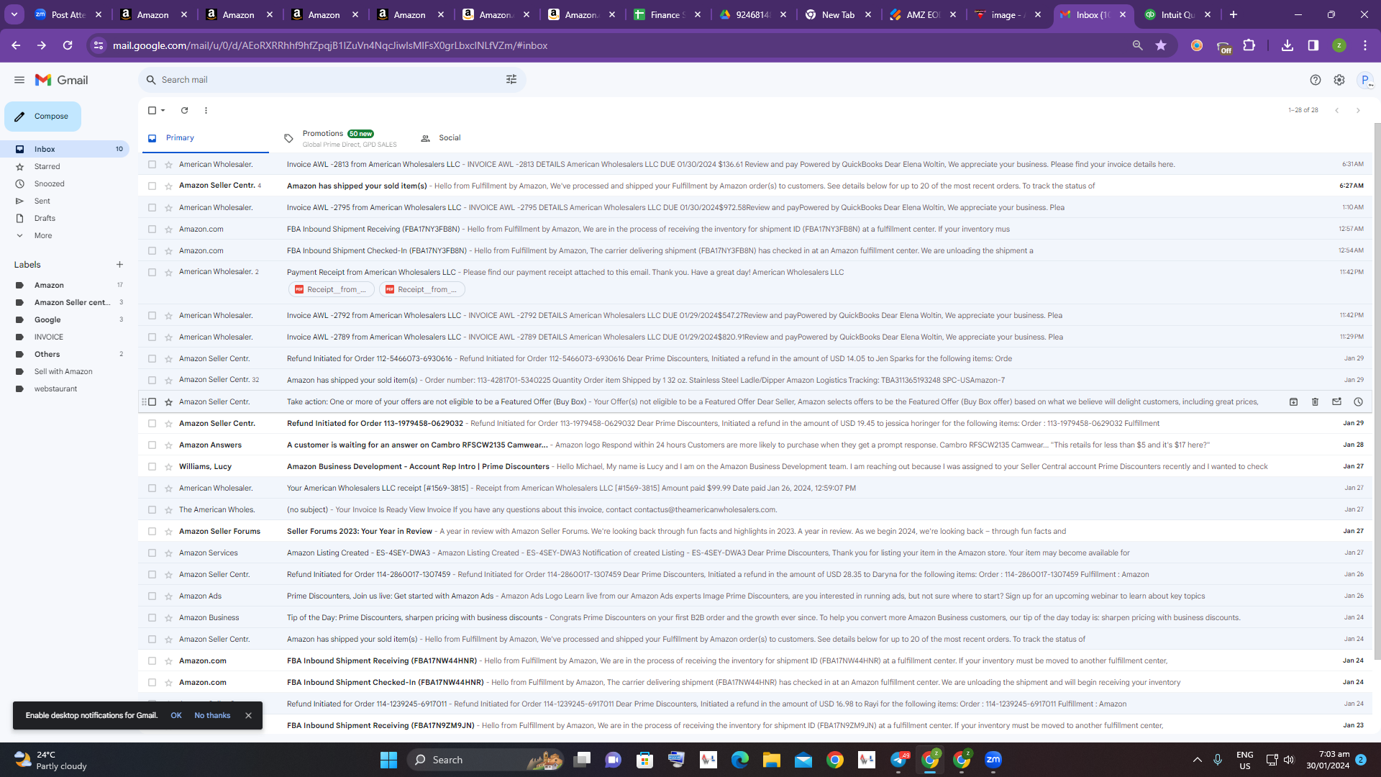This screenshot has height=777, width=1381.
Task: Click the Chrome address bar URL
Action: coord(330,45)
